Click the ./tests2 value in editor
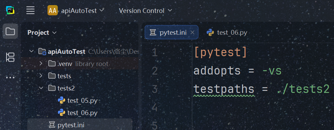 [303, 89]
